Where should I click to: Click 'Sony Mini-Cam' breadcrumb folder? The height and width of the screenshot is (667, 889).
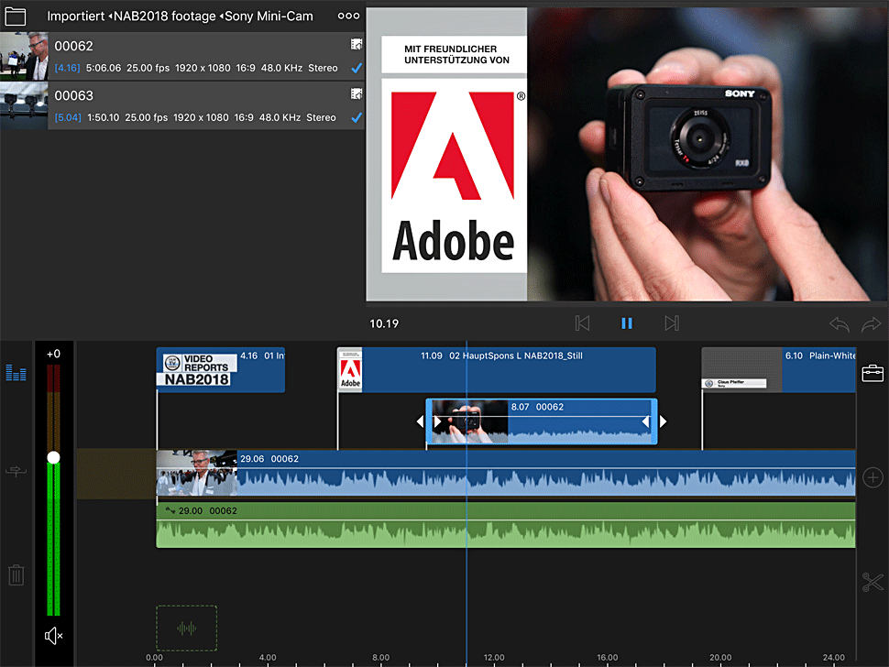(x=269, y=16)
